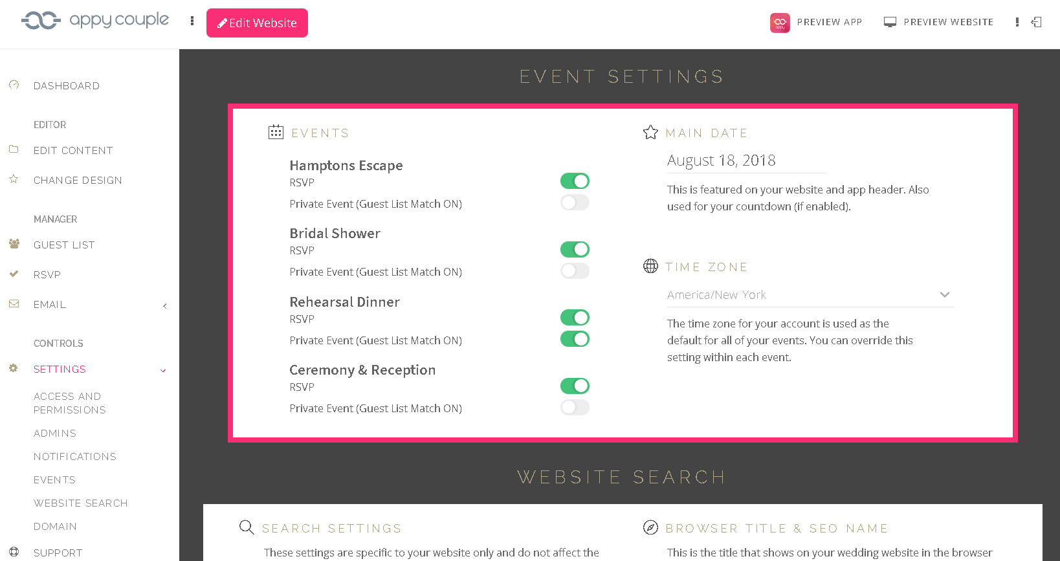Open the vertical dots menu beside logo

(192, 21)
